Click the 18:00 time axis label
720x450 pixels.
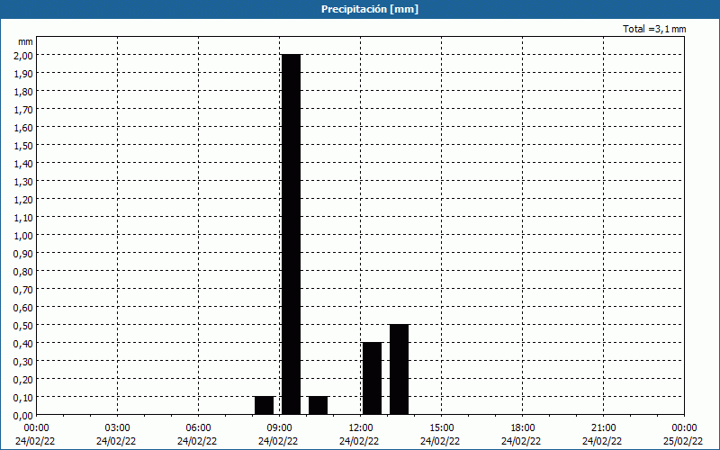[523, 428]
